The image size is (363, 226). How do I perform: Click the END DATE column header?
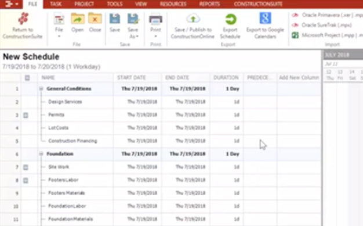coord(177,77)
